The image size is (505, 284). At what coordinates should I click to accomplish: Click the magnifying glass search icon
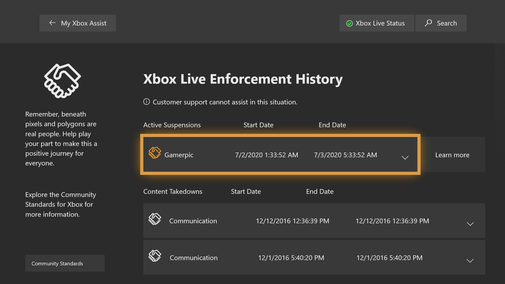click(428, 23)
